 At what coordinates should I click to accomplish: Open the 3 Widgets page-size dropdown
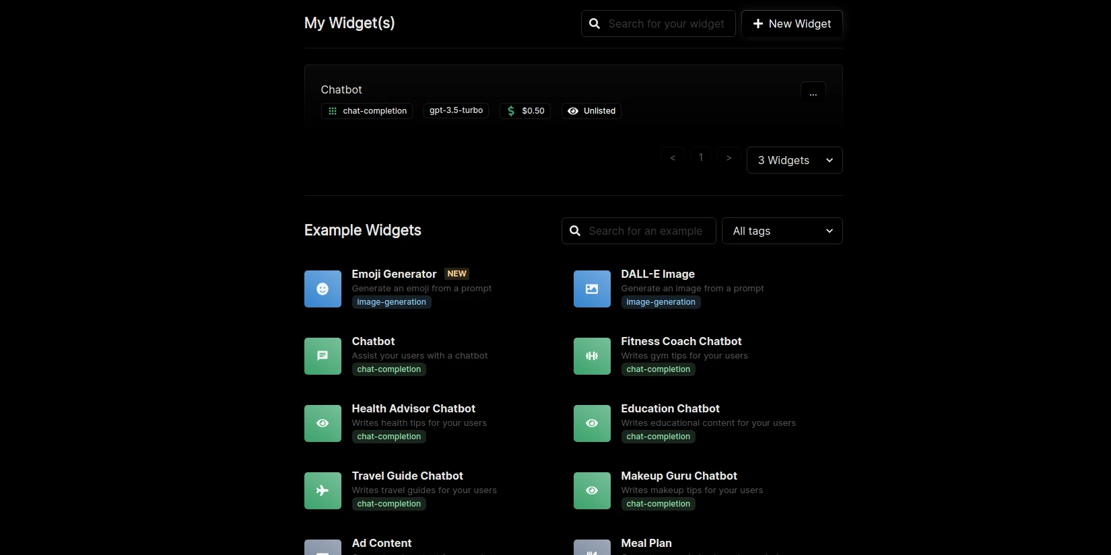(x=794, y=160)
